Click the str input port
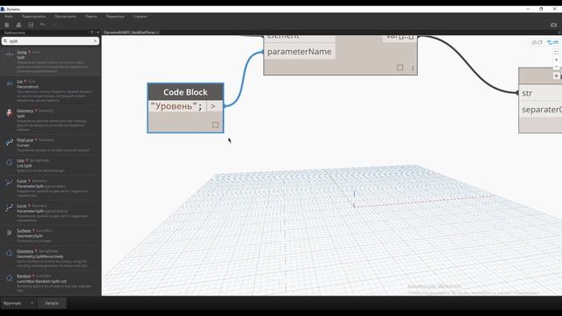Image resolution: width=562 pixels, height=316 pixels. [x=540, y=93]
